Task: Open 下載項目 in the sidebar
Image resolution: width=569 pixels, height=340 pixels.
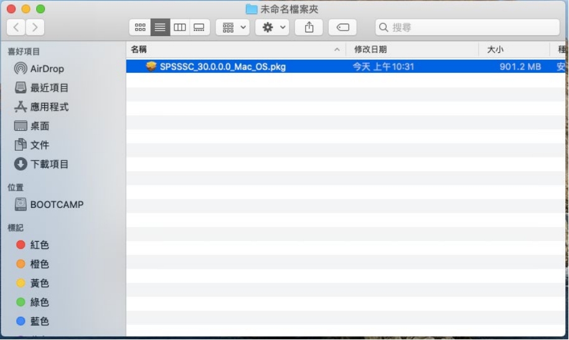Action: click(41, 164)
